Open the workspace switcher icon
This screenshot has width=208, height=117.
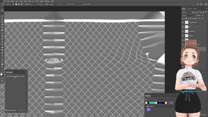point(201,4)
